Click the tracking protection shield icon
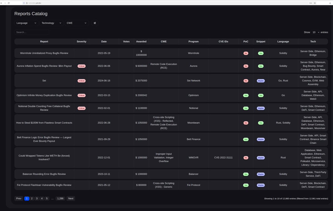This screenshot has width=333, height=211. 24,3
